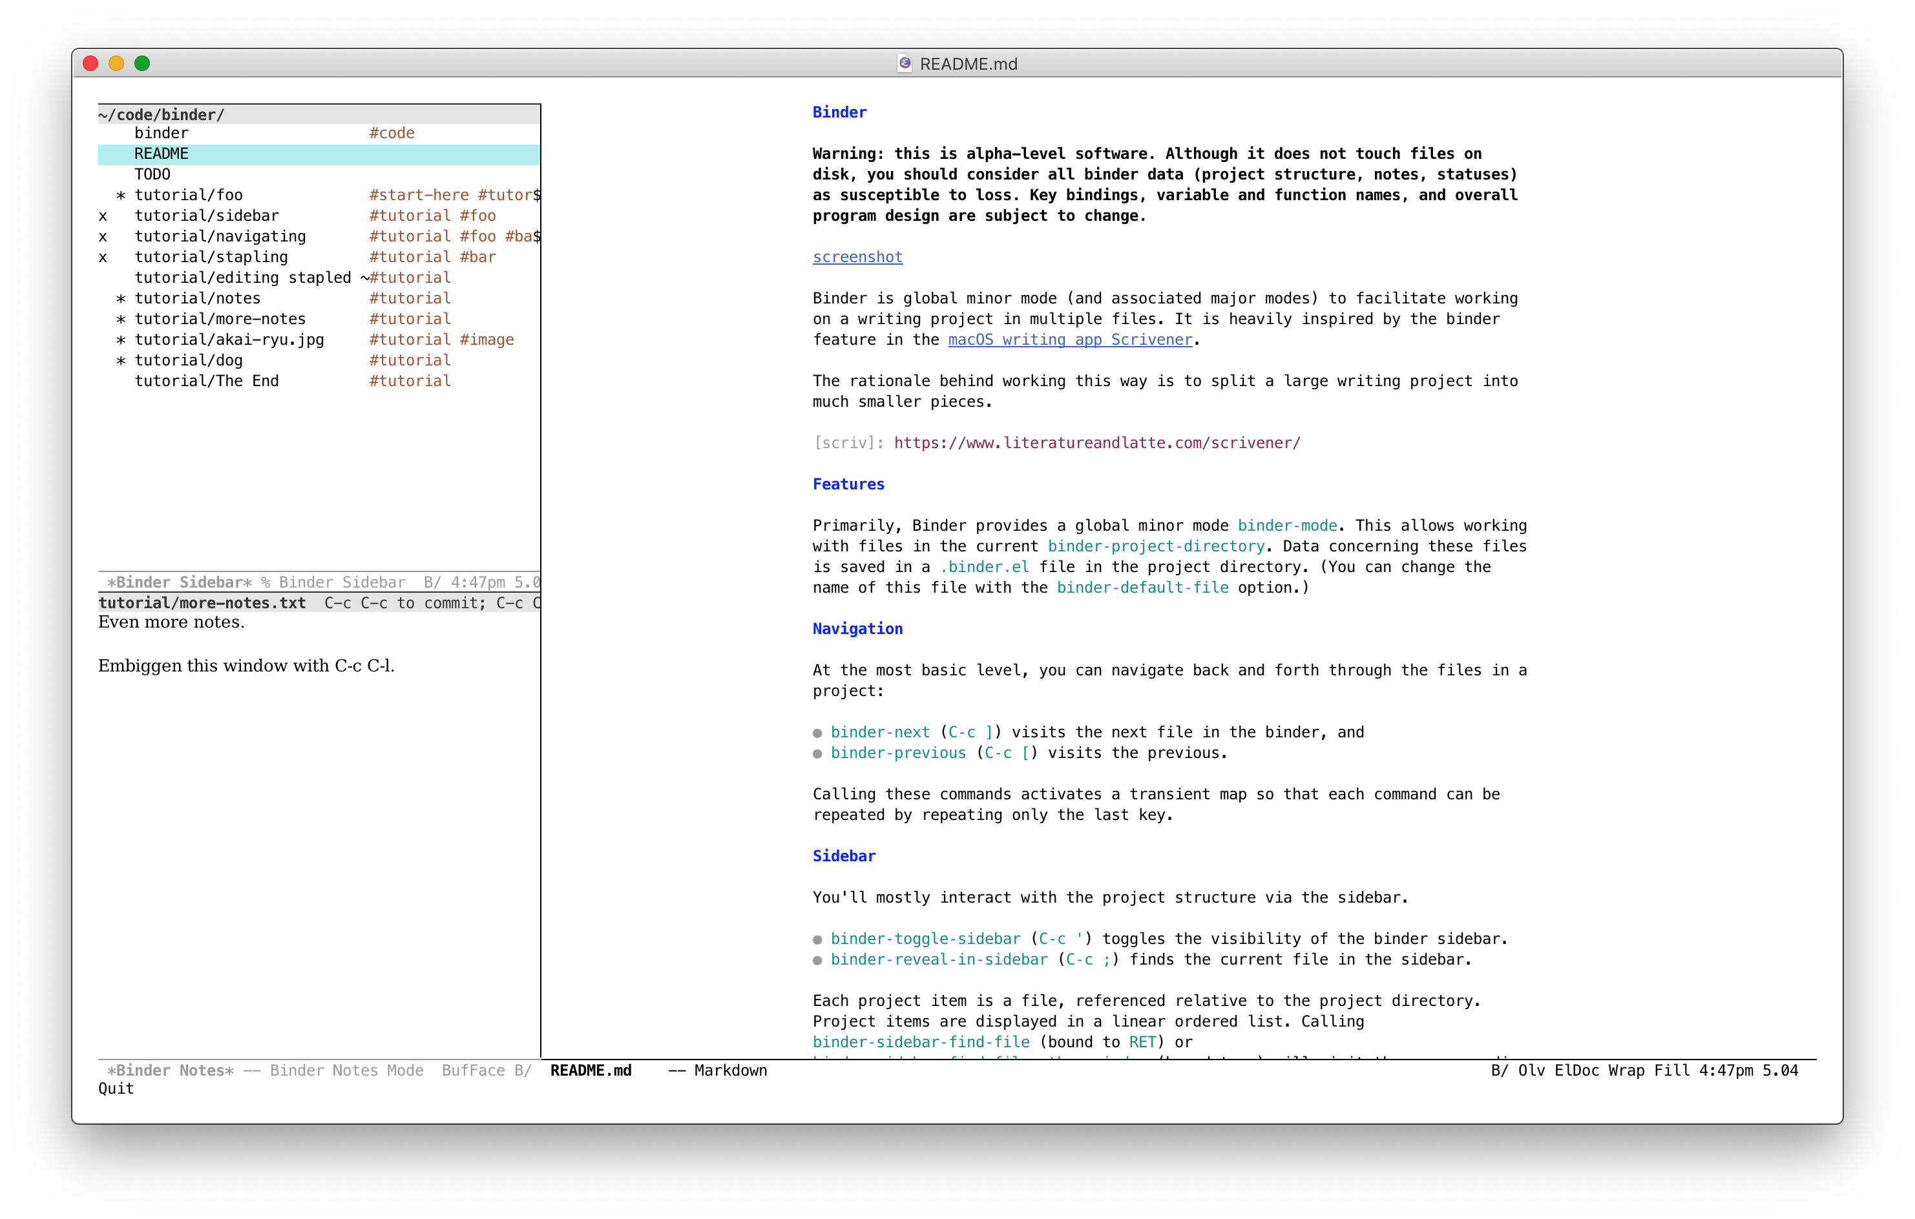Click the Olv minor mode indicator
The width and height of the screenshot is (1915, 1219).
click(x=1531, y=1070)
